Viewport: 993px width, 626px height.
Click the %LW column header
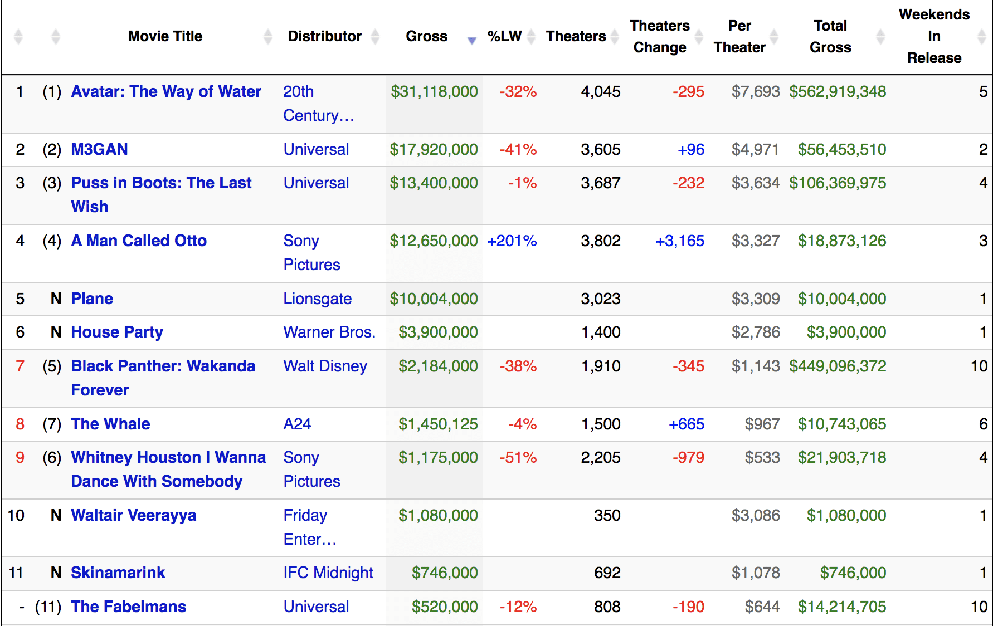(504, 36)
